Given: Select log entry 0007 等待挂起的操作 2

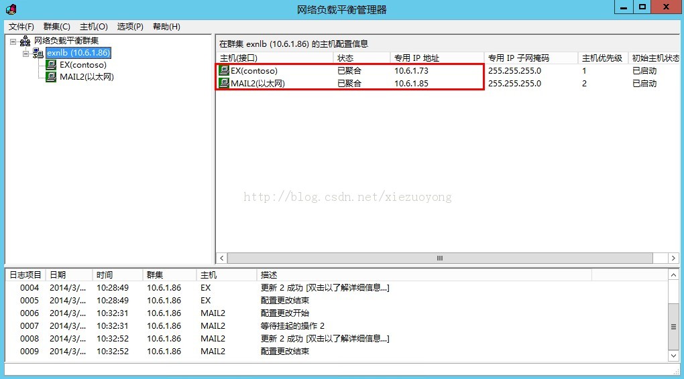Looking at the screenshot, I should tap(336, 325).
